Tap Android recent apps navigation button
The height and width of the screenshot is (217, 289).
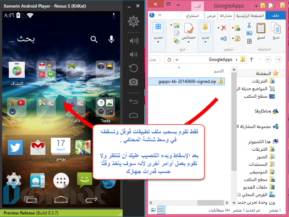[30, 199]
